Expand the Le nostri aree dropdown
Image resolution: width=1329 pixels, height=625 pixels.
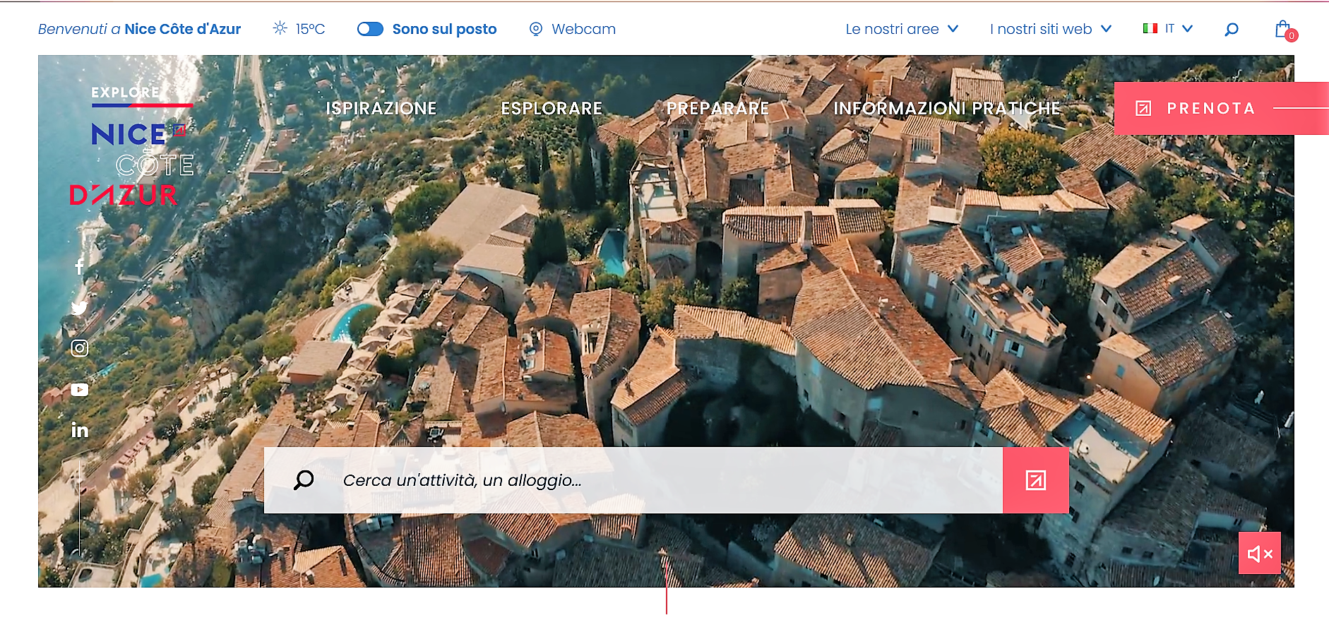tap(902, 29)
